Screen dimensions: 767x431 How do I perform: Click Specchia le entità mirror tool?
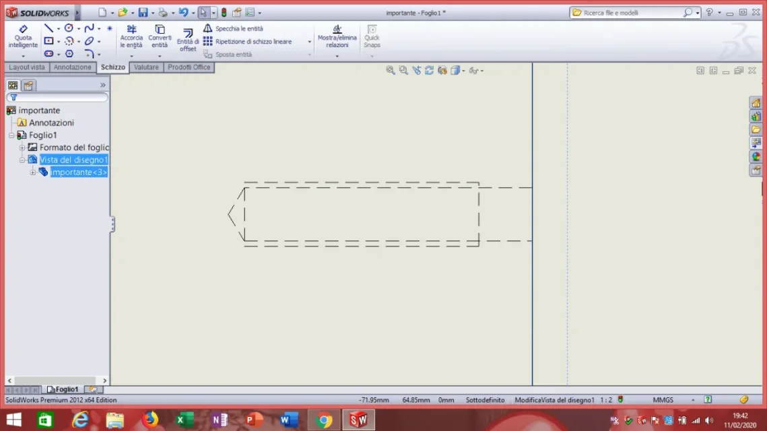233,28
